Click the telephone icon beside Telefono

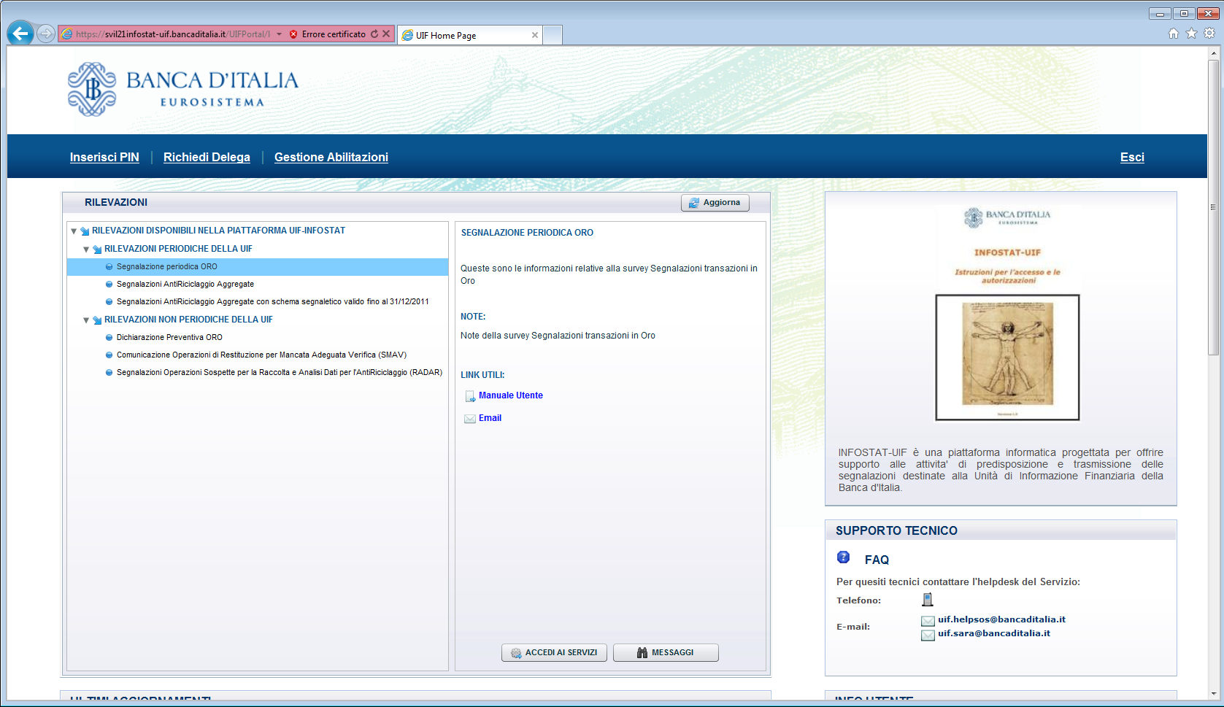click(928, 600)
